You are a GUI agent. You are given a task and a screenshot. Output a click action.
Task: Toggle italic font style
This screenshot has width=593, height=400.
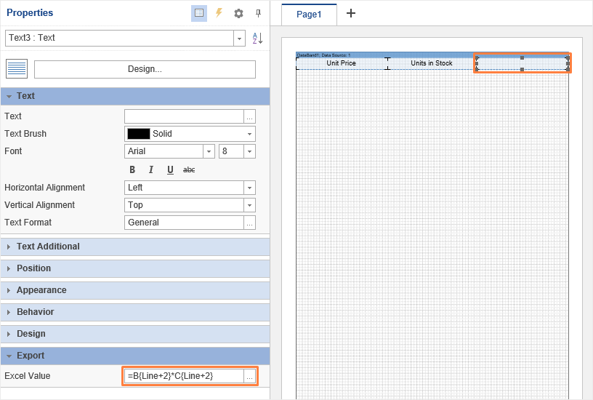(x=151, y=169)
